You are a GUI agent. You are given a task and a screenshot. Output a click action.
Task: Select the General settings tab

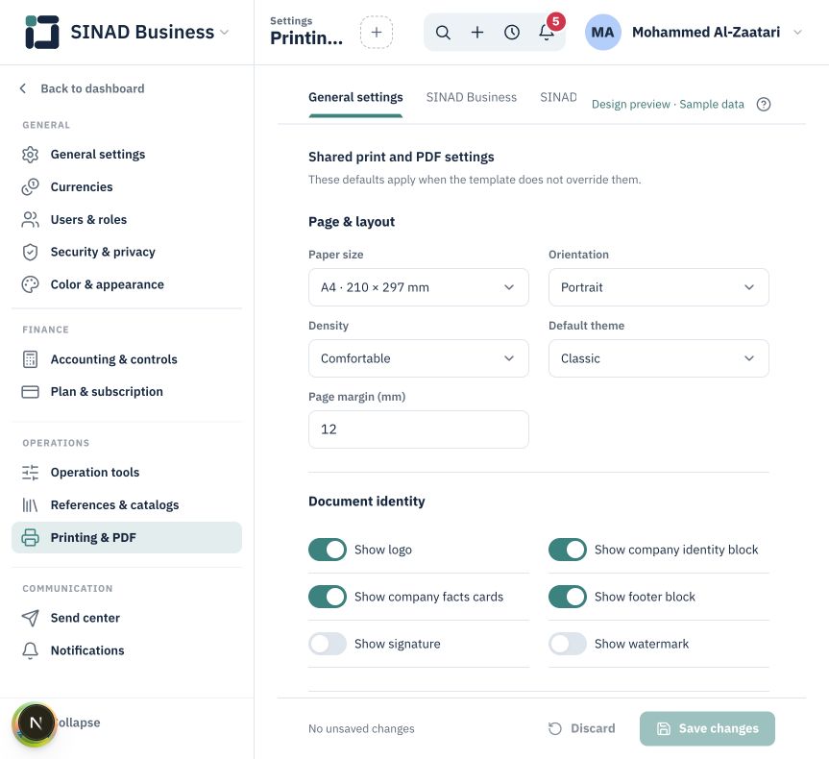coord(355,97)
